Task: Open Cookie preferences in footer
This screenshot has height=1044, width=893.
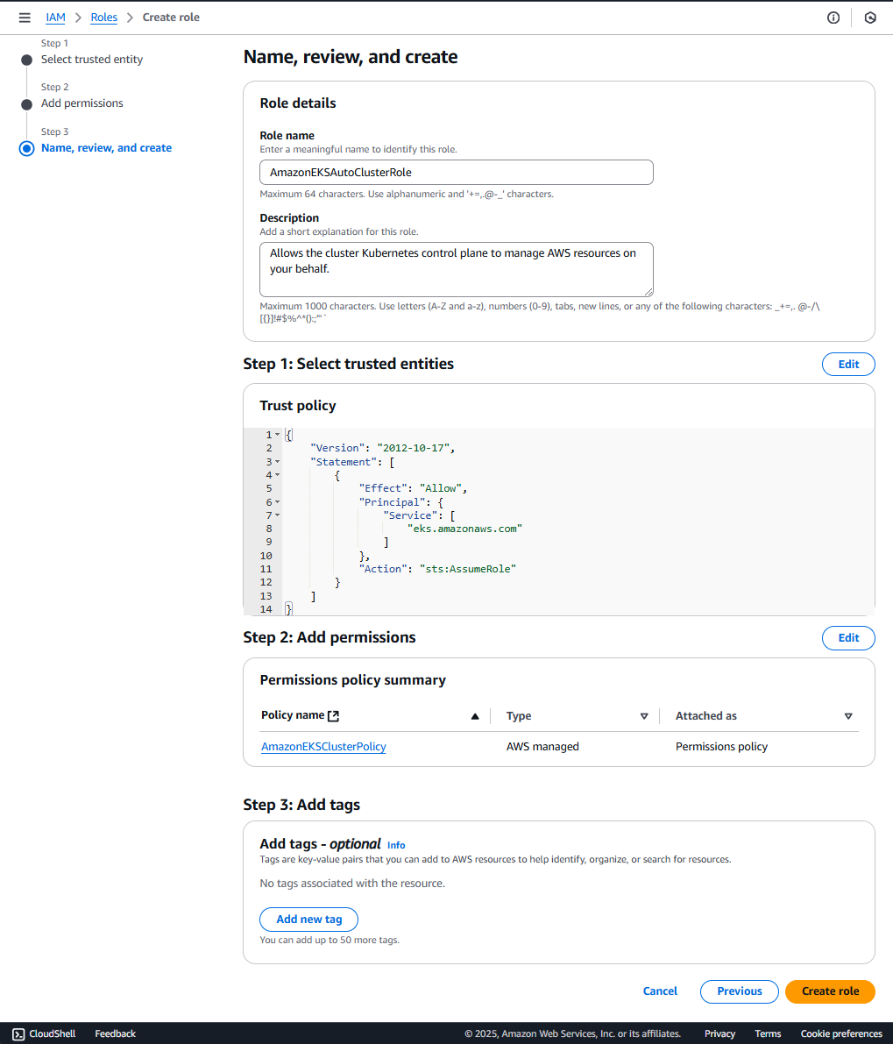Action: [841, 1034]
